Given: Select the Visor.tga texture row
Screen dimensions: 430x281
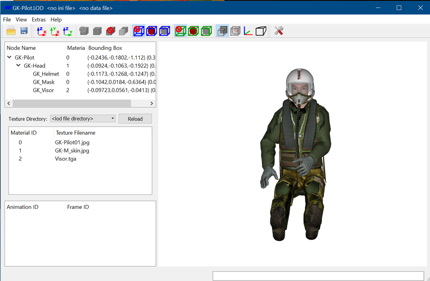Looking at the screenshot, I should (x=80, y=159).
